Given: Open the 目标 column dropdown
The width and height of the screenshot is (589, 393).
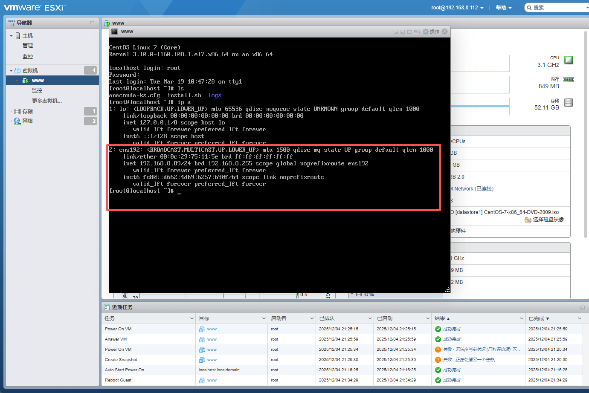Looking at the screenshot, I should click(x=264, y=318).
